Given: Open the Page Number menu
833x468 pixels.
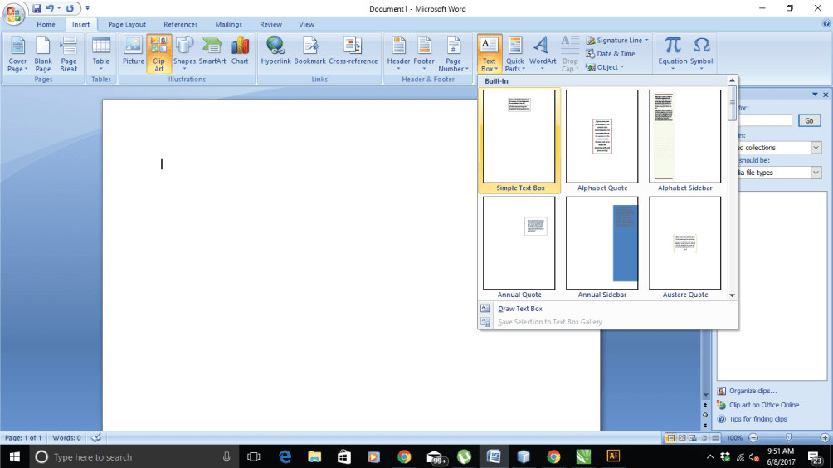Looking at the screenshot, I should [x=453, y=54].
